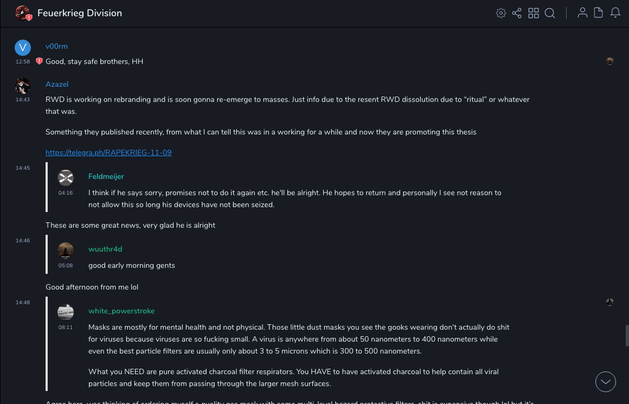Image resolution: width=629 pixels, height=404 pixels.
Task: Open the members person icon
Action: point(582,13)
